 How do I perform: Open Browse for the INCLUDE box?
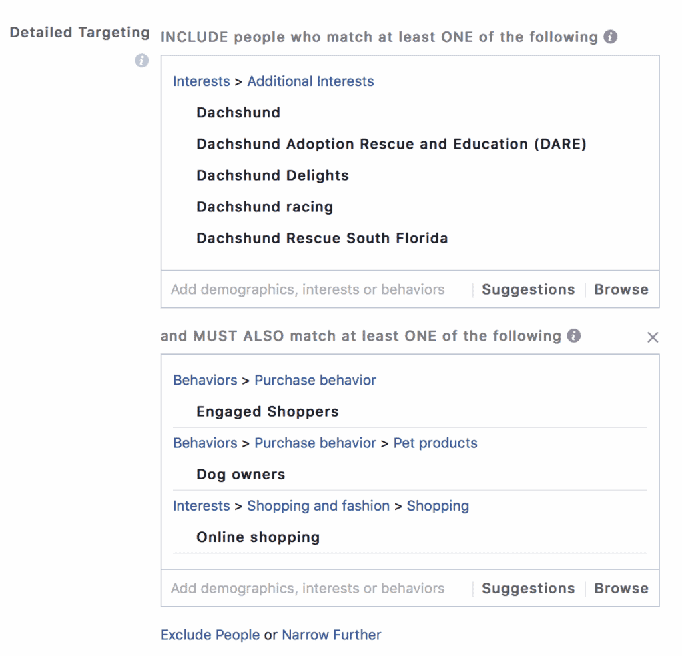[x=621, y=289]
